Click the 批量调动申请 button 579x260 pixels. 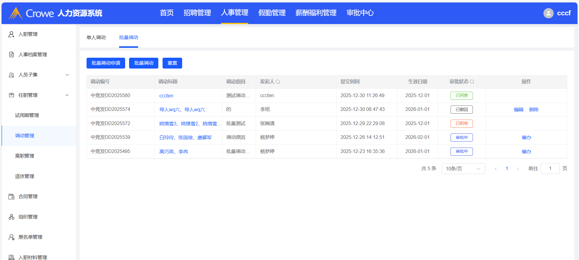(x=106, y=63)
